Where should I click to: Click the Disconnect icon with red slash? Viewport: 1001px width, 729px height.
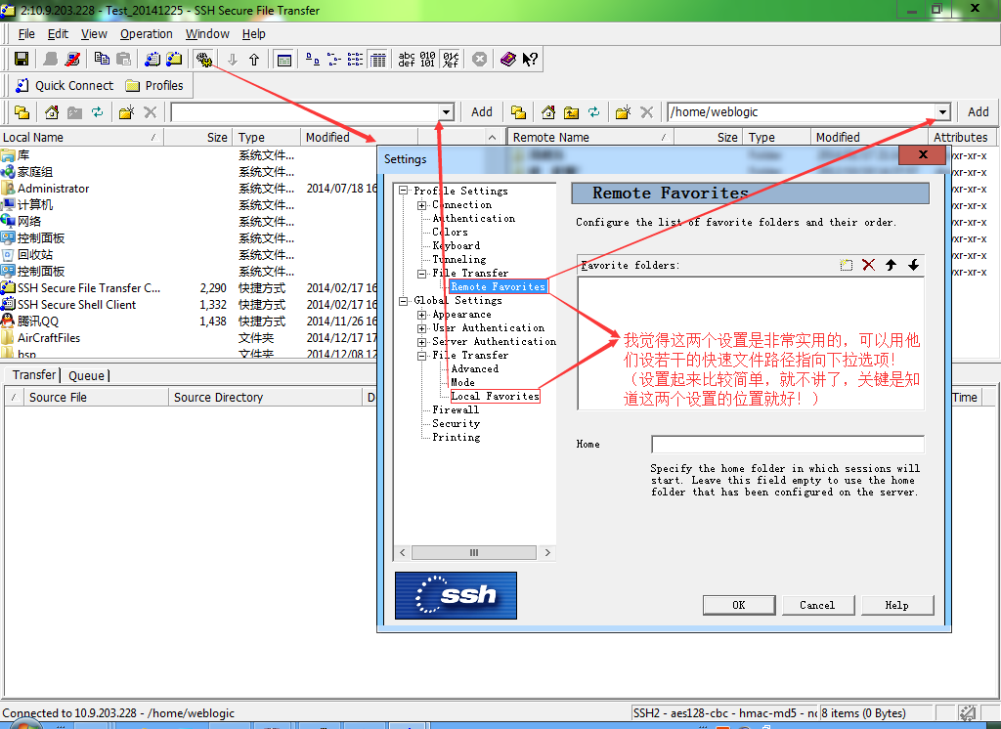[x=72, y=60]
